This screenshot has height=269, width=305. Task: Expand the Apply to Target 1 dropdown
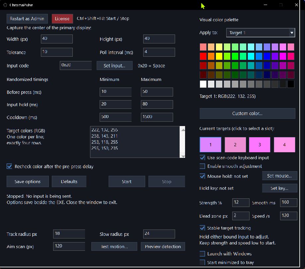(x=260, y=33)
